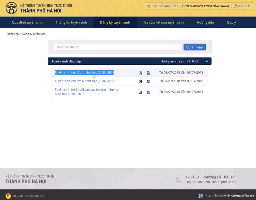Open the document icon for lớp 6 row
The image size is (256, 200).
pos(148,81)
